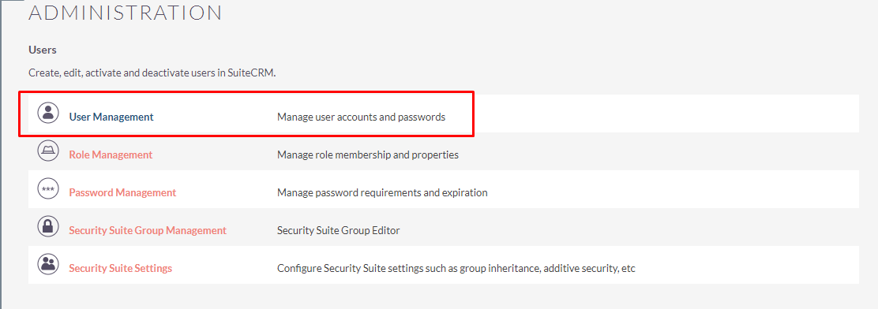The width and height of the screenshot is (878, 309).
Task: Click the Security Suite Settings group icon
Action: click(48, 264)
